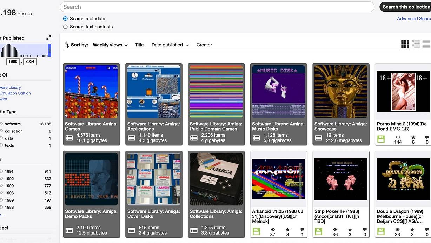
Task: Sort results by Title
Action: [x=139, y=45]
